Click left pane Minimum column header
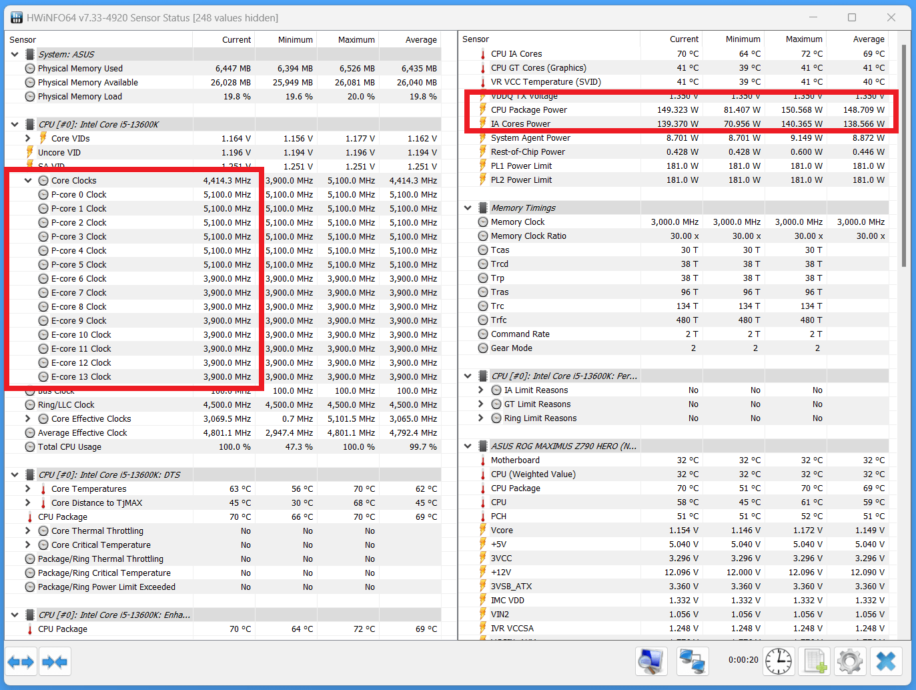 coord(286,40)
